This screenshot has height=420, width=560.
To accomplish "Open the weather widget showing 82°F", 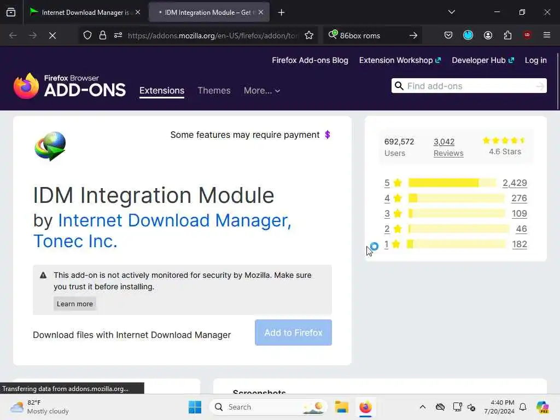I will pos(39,407).
